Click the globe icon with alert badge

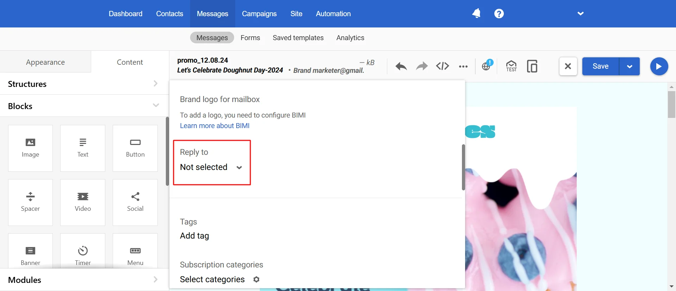click(x=487, y=66)
